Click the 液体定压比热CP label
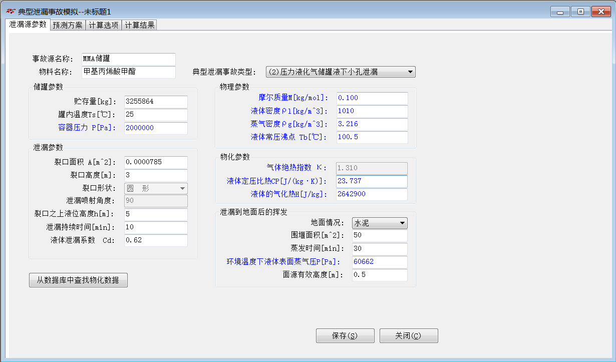The image size is (616, 362). (277, 181)
